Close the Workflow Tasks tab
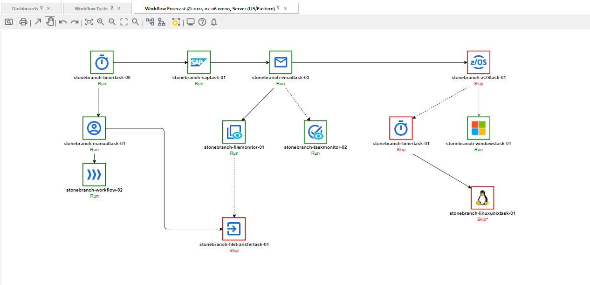The height and width of the screenshot is (285, 590). [x=119, y=8]
